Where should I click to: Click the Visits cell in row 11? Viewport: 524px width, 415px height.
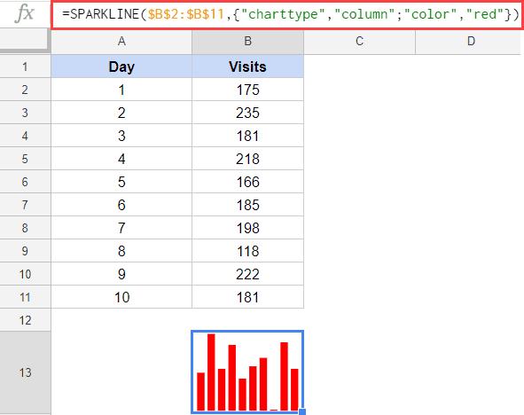[247, 297]
